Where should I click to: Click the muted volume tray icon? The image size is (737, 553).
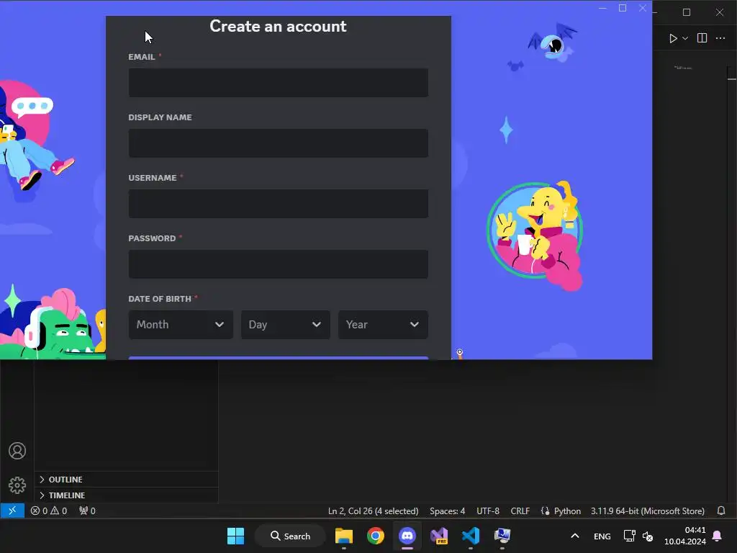[x=648, y=536]
